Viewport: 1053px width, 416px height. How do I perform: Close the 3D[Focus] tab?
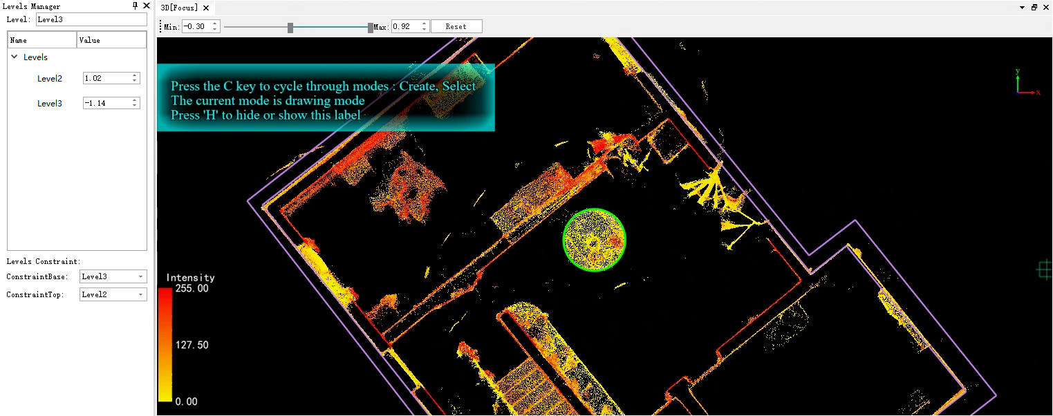tap(206, 8)
